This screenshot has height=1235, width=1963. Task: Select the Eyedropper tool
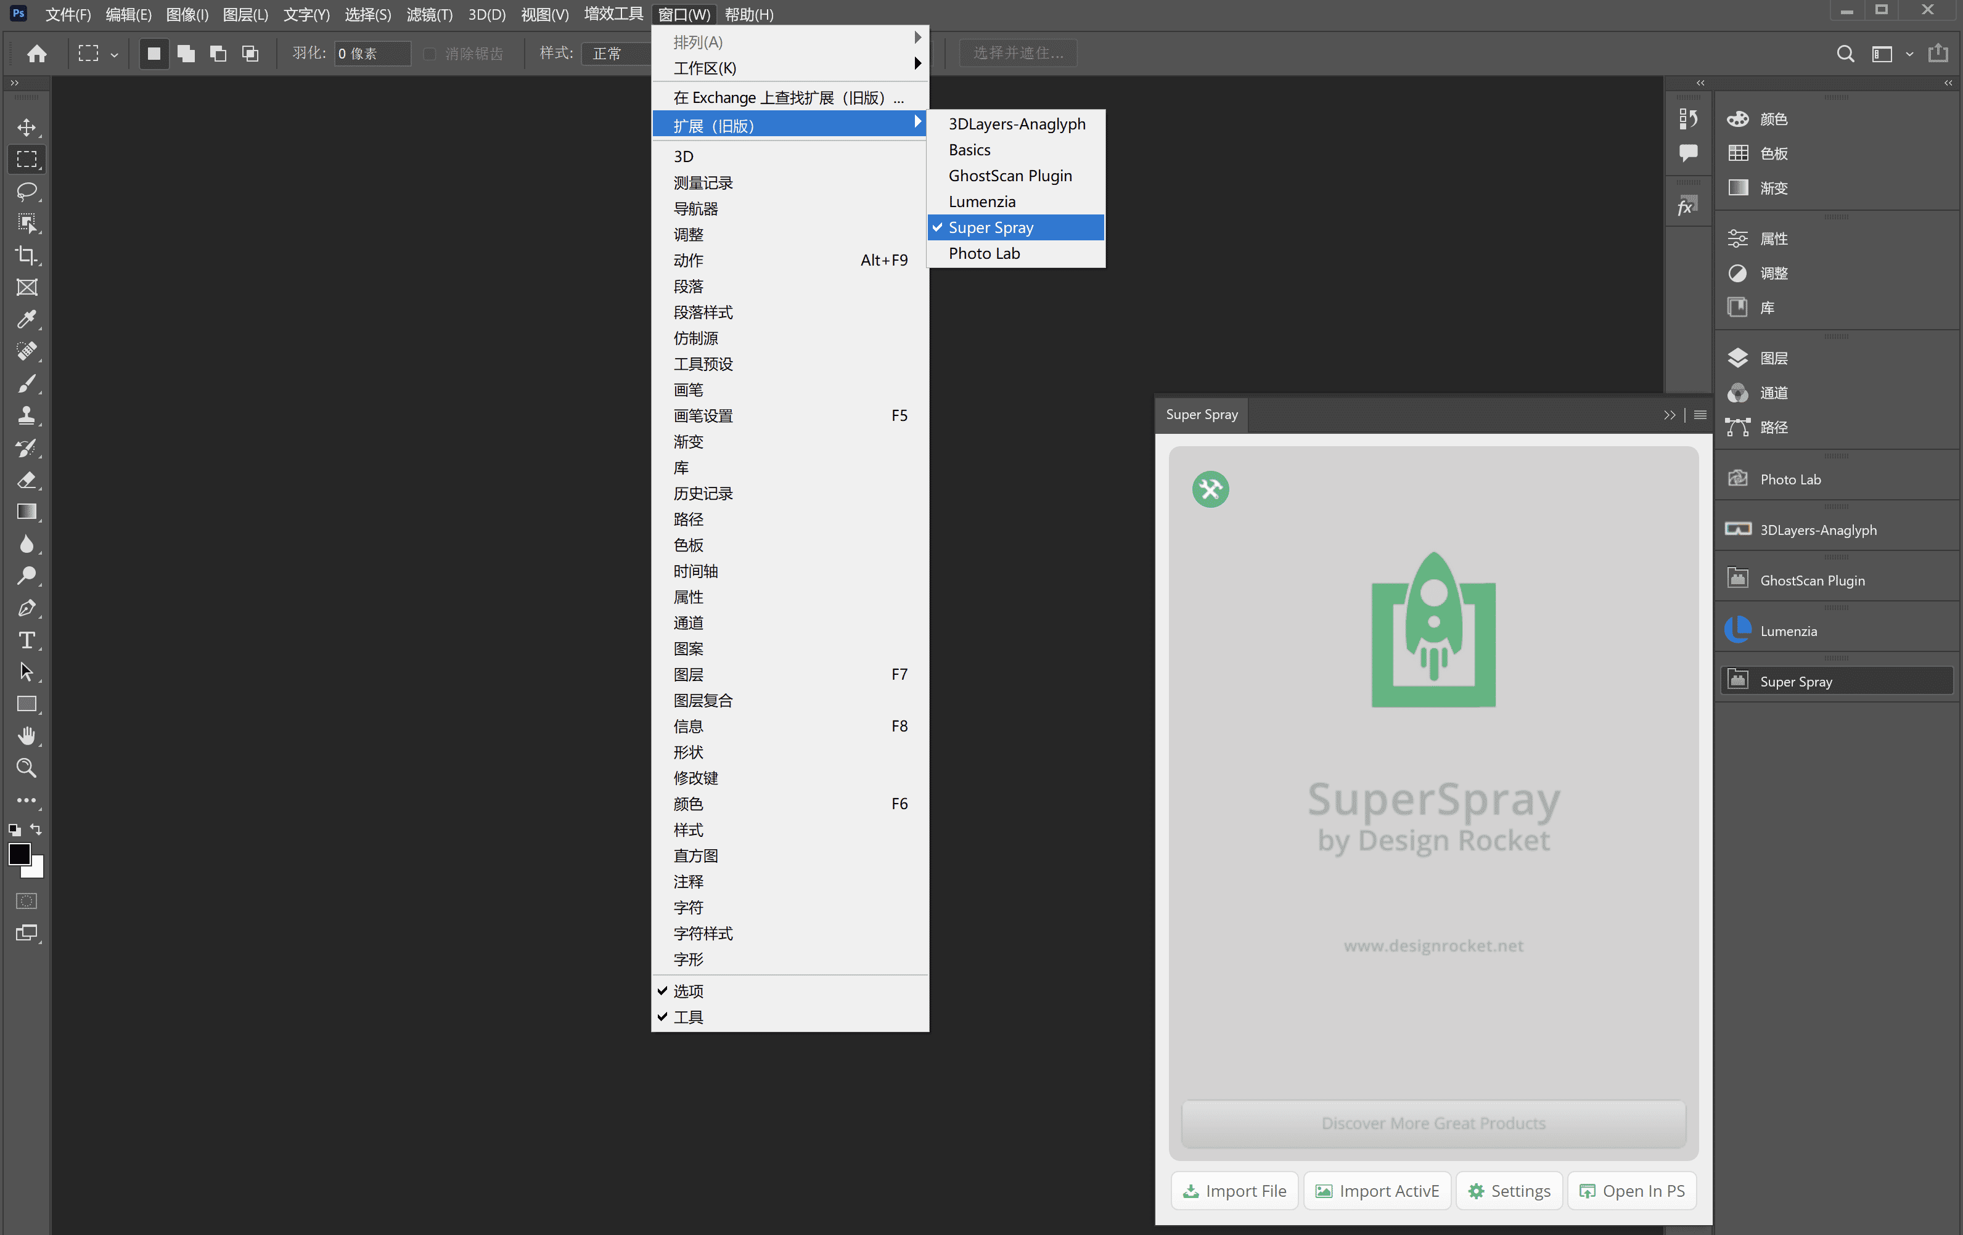click(26, 319)
